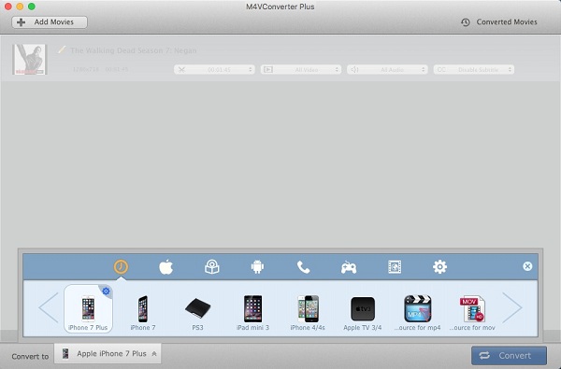This screenshot has width=561, height=369.
Task: Pick the source for mp4 profile
Action: 418,313
